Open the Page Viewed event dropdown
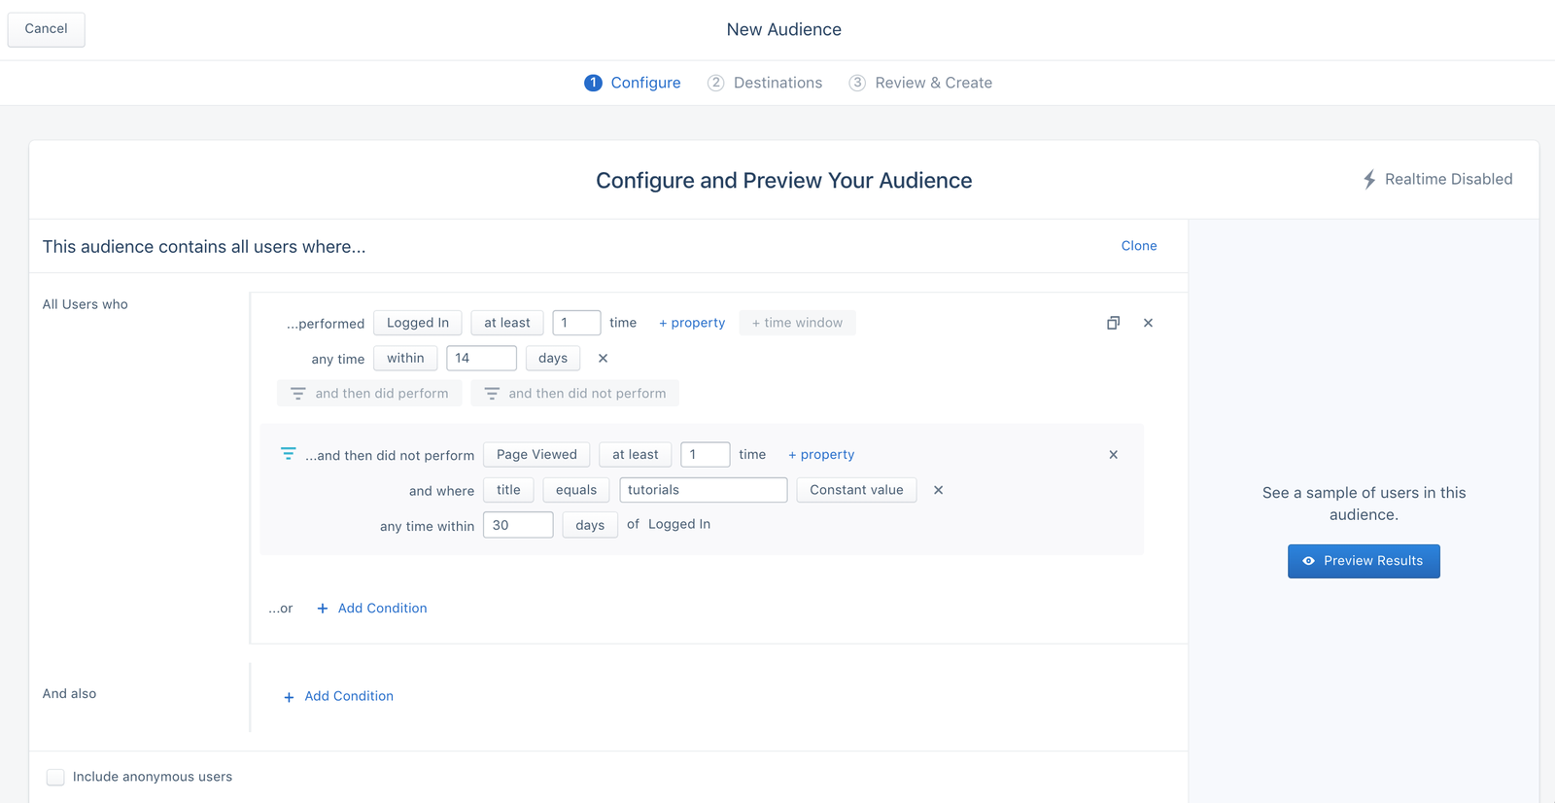 click(536, 455)
